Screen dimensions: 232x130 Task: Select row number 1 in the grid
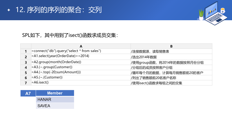click(26, 51)
